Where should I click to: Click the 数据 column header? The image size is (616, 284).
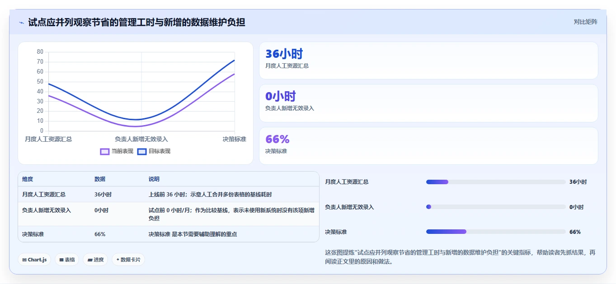click(x=100, y=179)
